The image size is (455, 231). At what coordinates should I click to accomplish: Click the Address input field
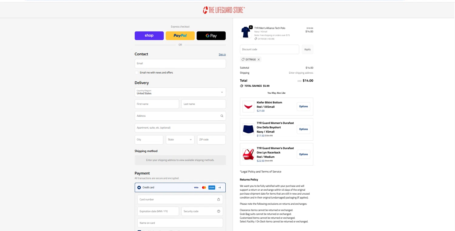180,116
